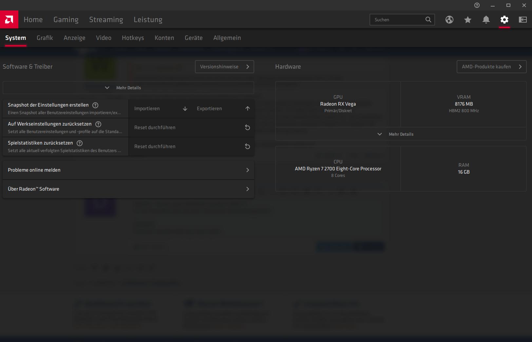Open the Gaming tab
Screen dimensions: 532x342
coord(66,20)
